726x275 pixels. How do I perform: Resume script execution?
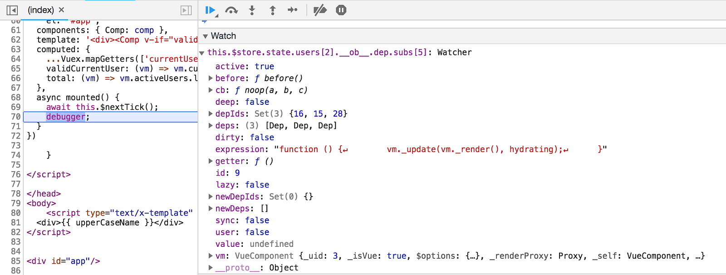point(211,10)
